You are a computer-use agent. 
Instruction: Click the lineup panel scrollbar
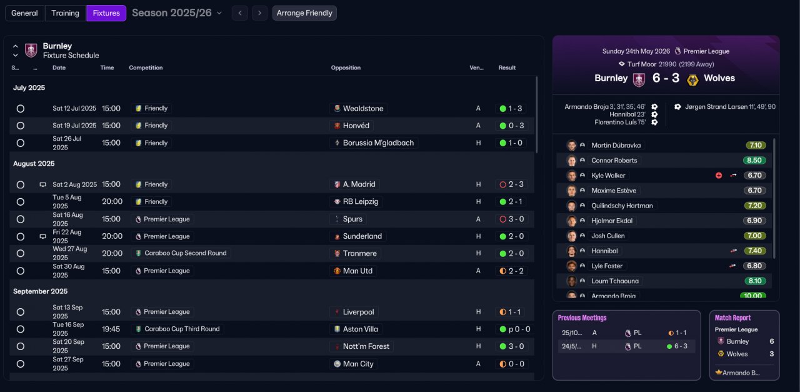coord(774,198)
